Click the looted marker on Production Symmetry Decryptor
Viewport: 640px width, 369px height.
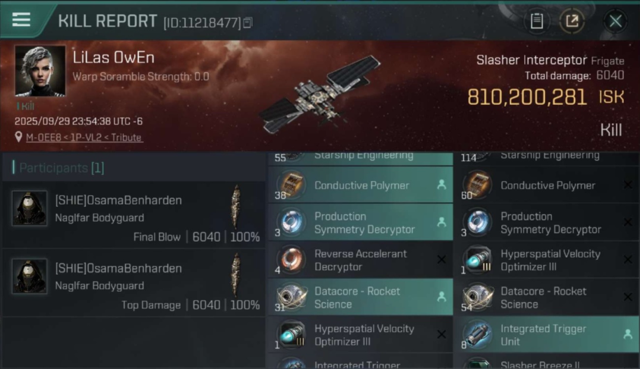tap(442, 222)
